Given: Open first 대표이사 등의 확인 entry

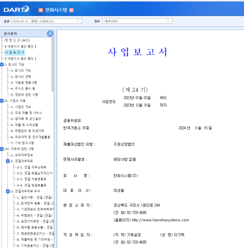Looking at the screenshot, I should coord(21,46).
